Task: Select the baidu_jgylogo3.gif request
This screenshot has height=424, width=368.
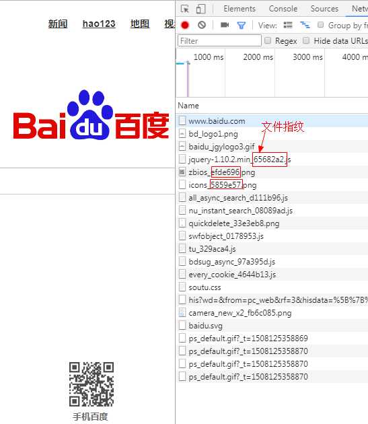Action: [272, 147]
